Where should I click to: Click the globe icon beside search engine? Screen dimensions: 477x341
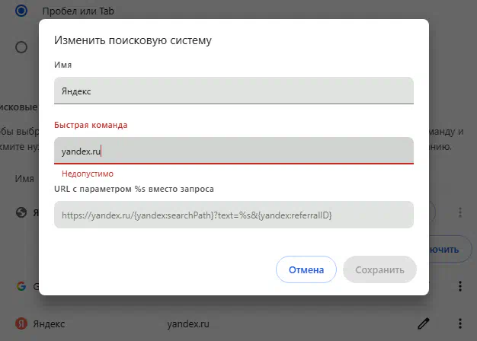[21, 212]
